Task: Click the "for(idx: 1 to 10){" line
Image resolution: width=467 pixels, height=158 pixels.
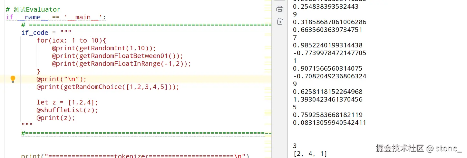Action: tap(71, 40)
